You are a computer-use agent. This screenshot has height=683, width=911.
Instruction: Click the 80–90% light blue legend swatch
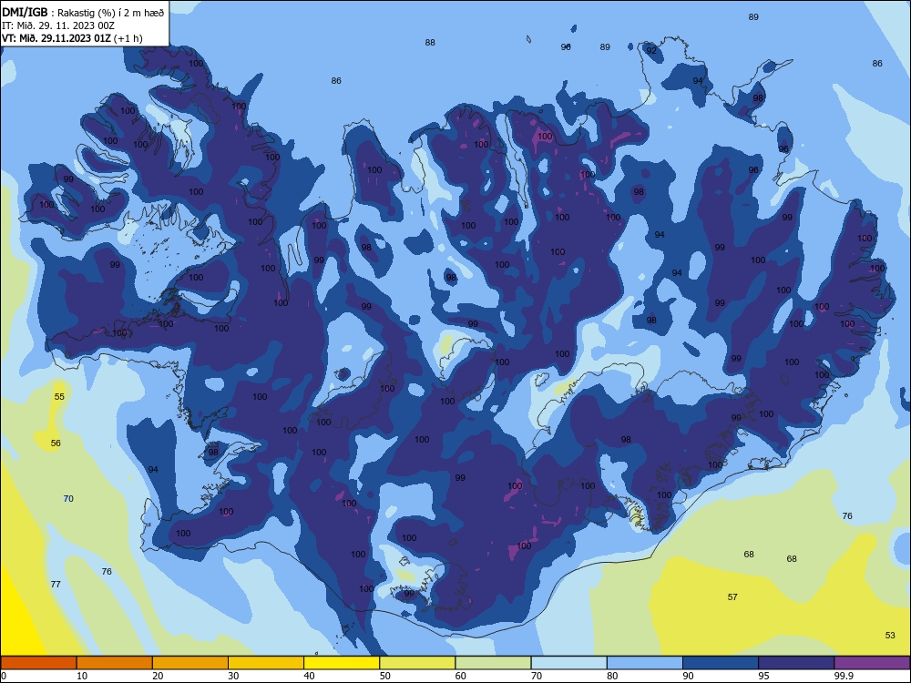645,663
